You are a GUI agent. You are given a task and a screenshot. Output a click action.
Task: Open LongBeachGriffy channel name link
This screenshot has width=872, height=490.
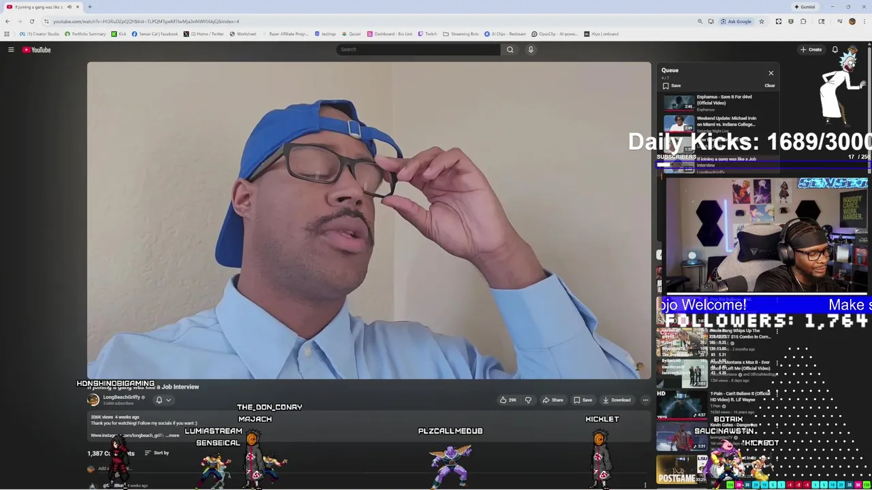click(x=121, y=397)
